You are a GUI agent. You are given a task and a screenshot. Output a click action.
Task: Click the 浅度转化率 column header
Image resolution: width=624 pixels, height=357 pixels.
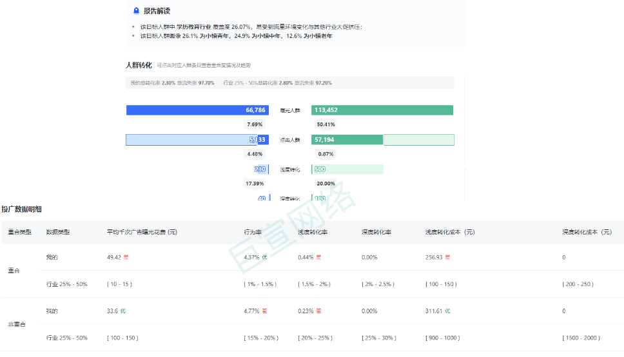point(313,232)
